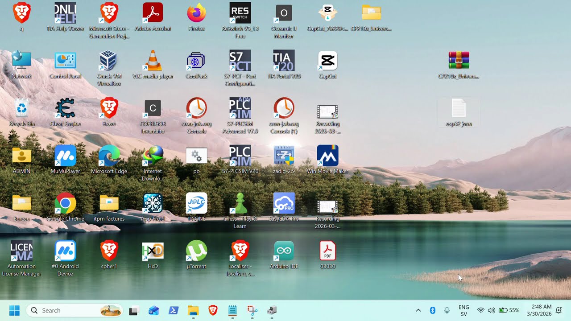Open Outlook from the taskbar
The image size is (571, 321).
click(x=153, y=310)
